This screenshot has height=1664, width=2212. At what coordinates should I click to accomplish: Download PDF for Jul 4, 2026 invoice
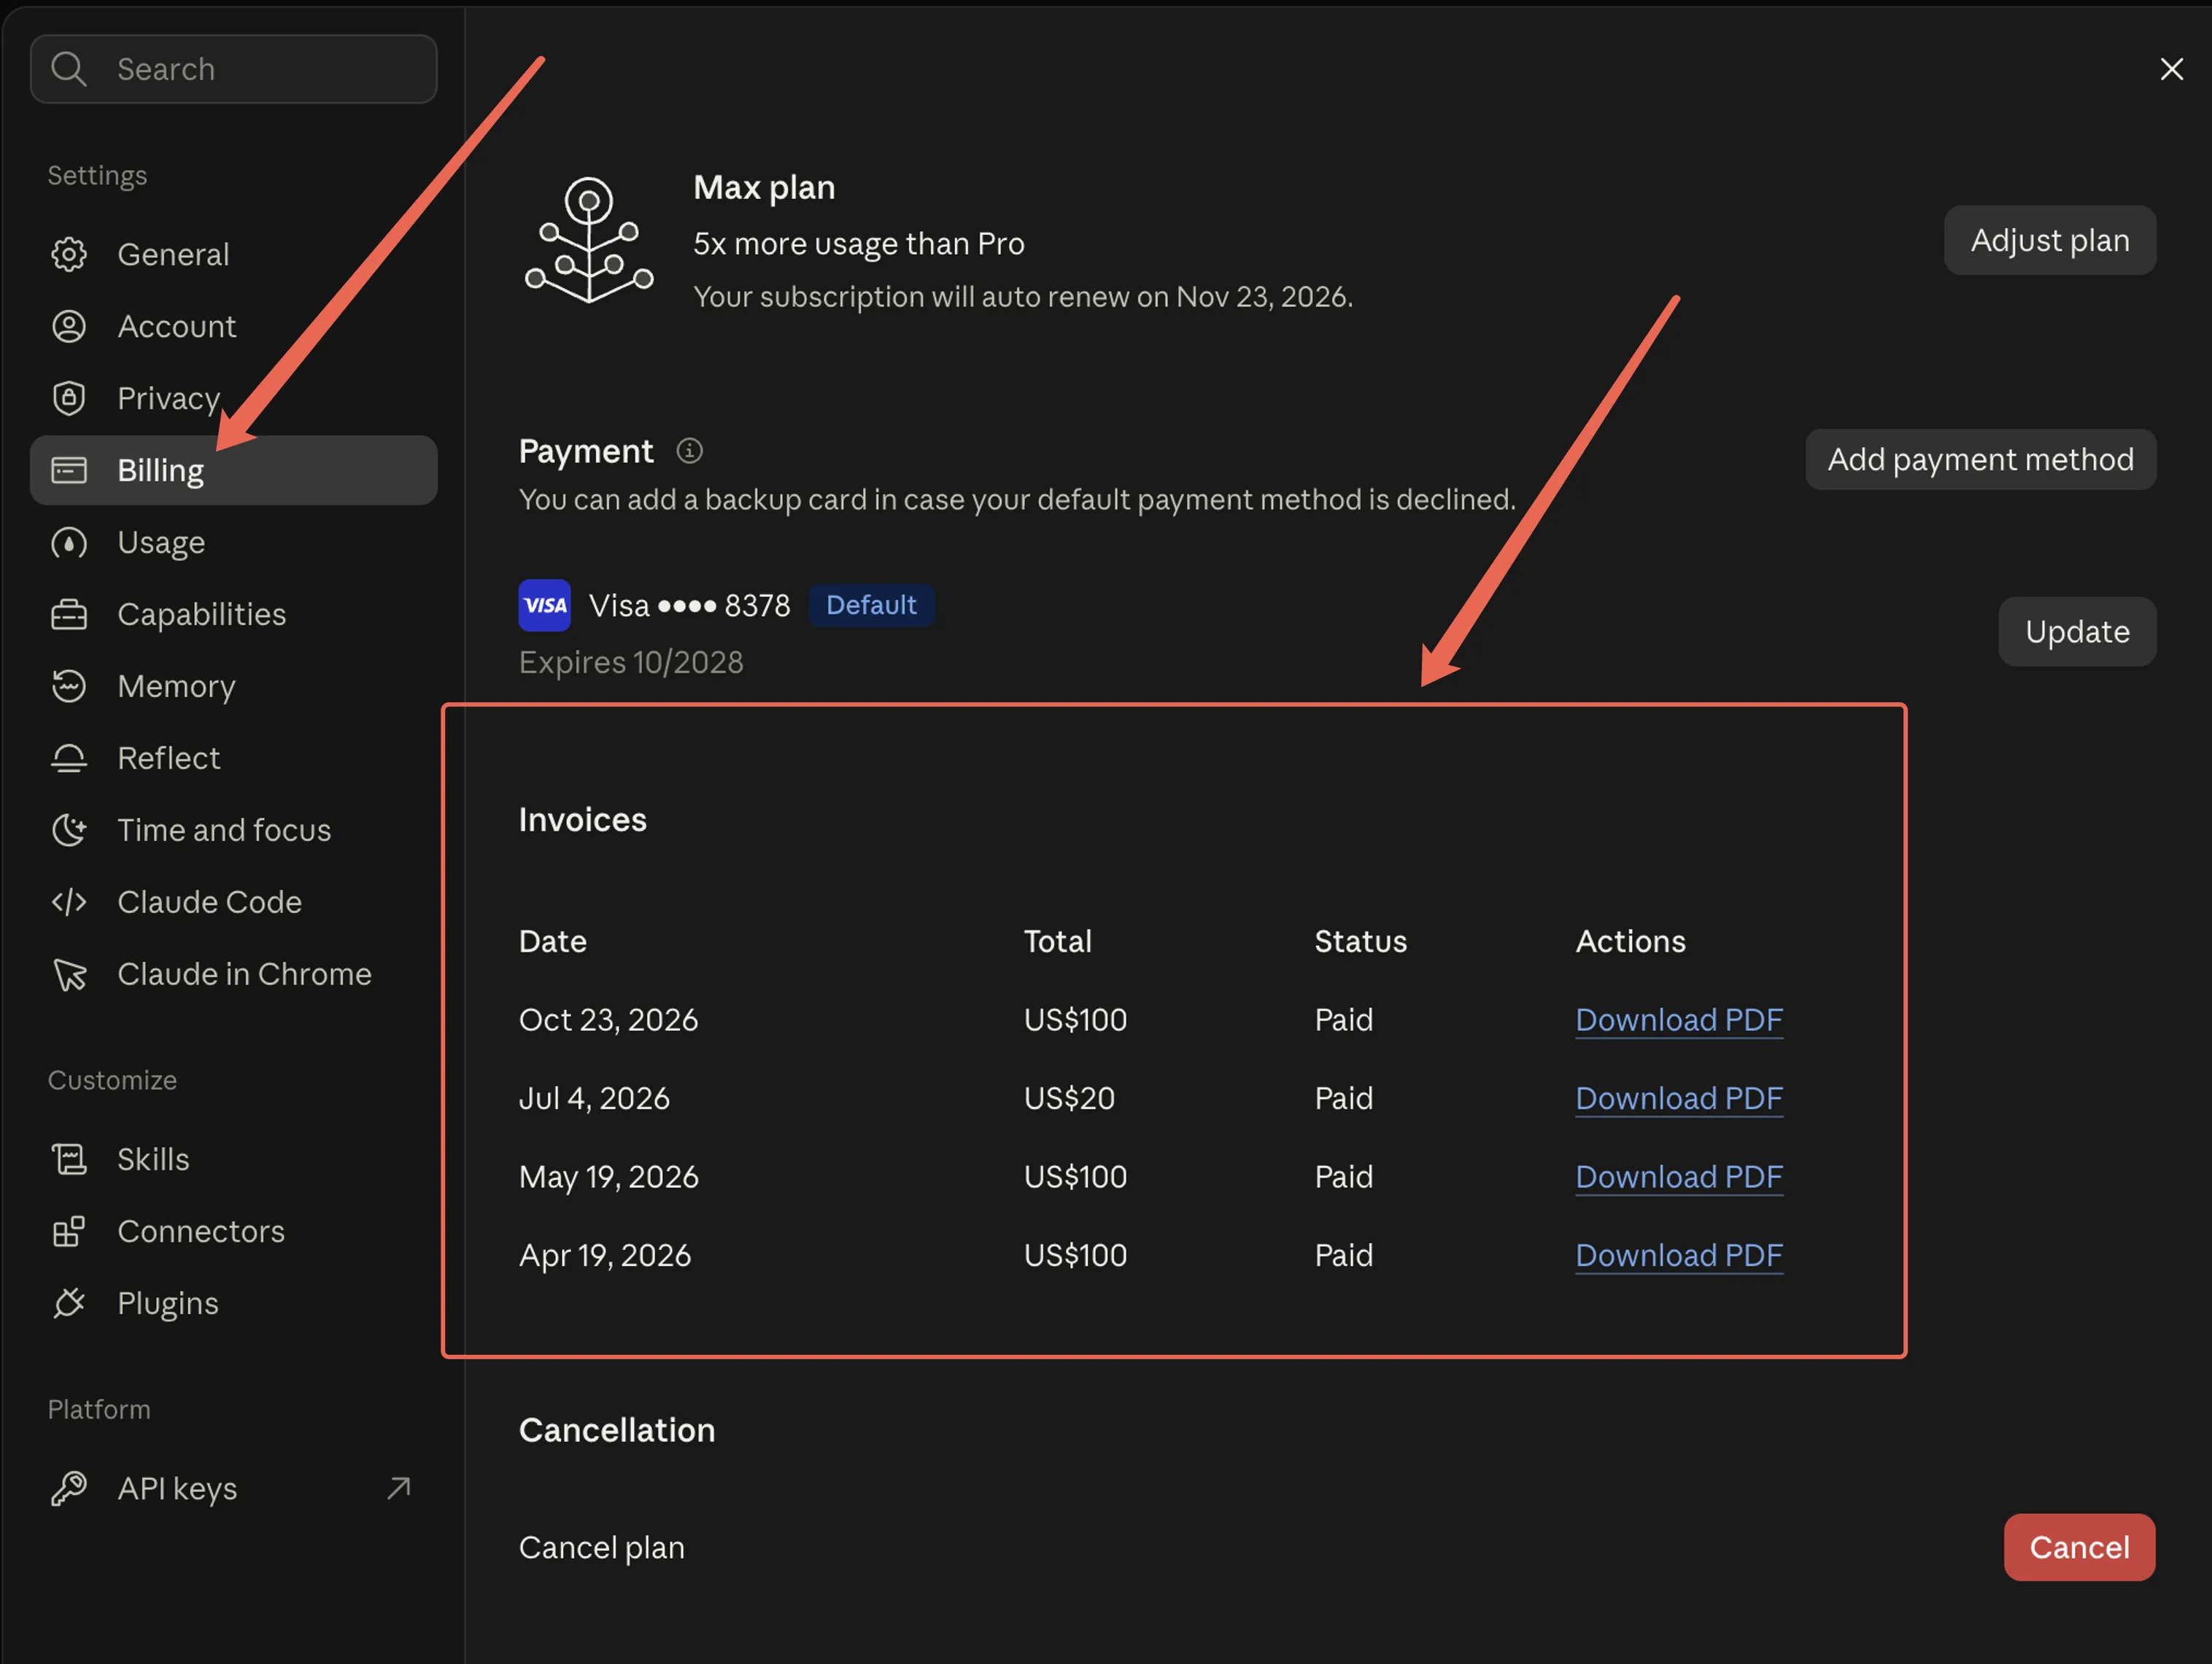point(1679,1100)
